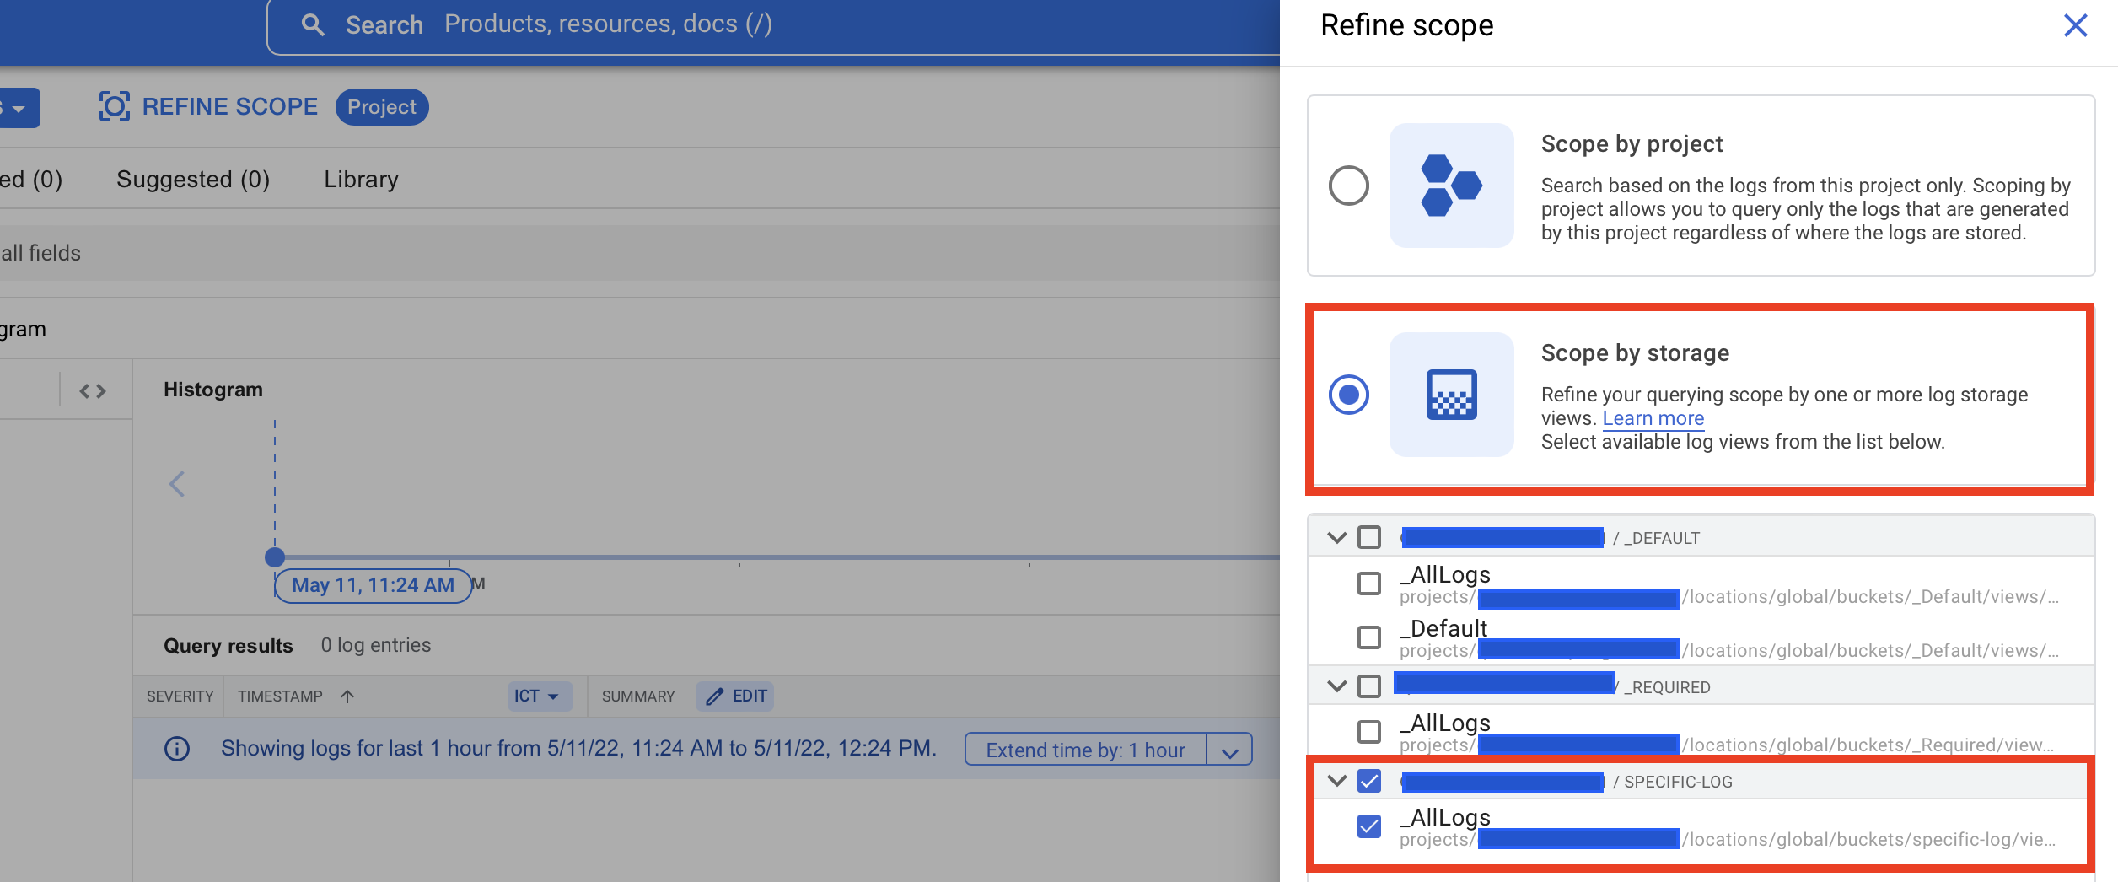Click the timestamp sort arrow
Viewport: 2118px width, 882px height.
[x=347, y=696]
